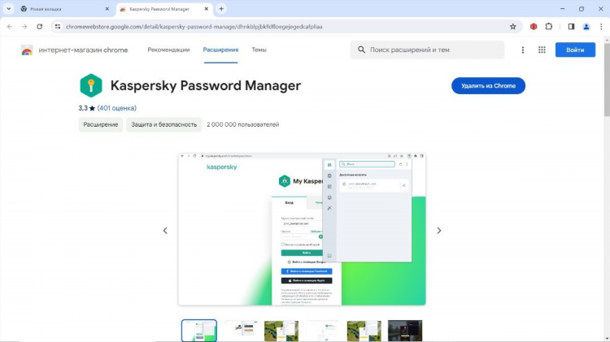Open the Темы section
Screen dimensions: 610x342
pyautogui.click(x=259, y=50)
